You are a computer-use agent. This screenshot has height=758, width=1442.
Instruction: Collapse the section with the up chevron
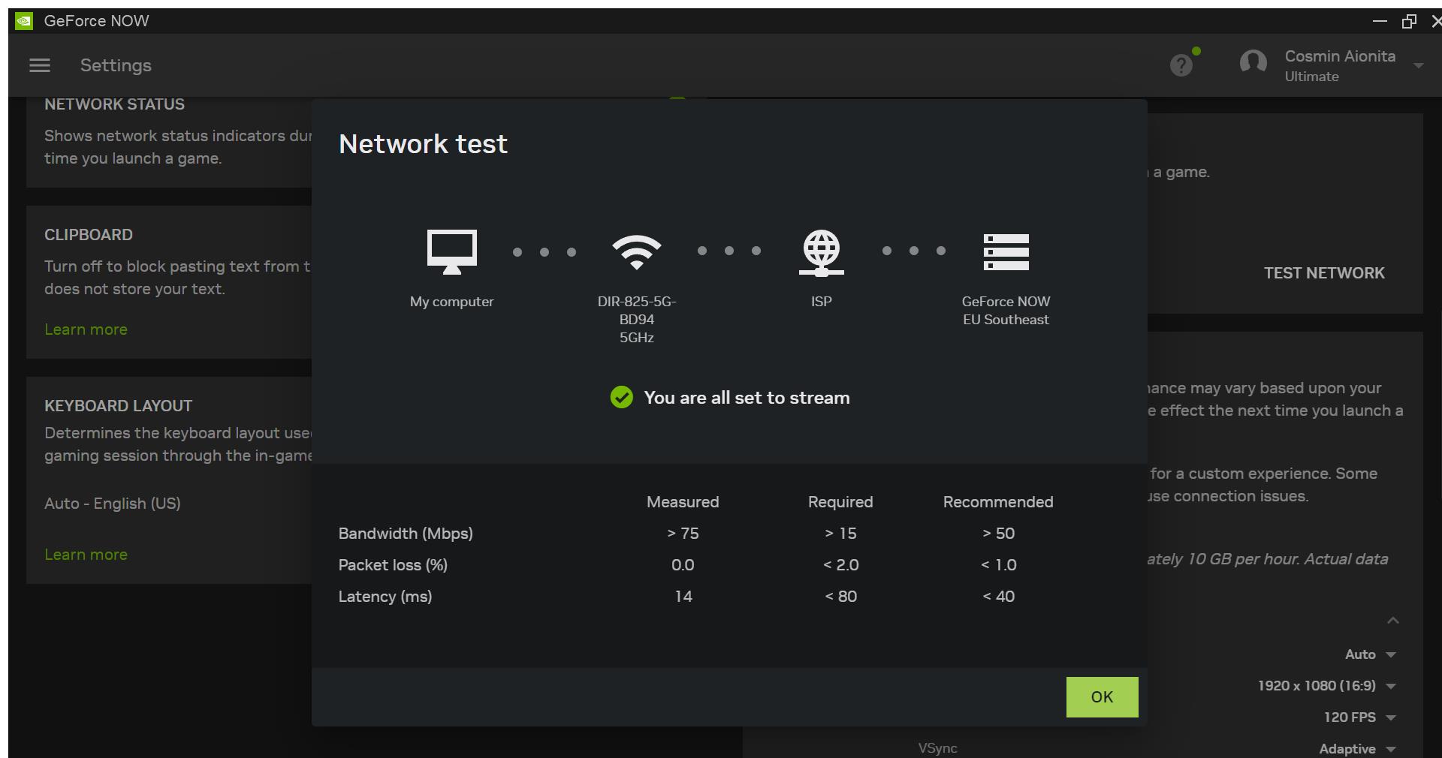coord(1393,621)
